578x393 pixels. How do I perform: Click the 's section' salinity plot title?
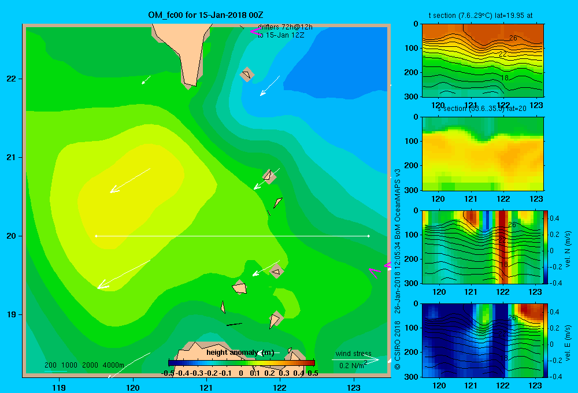coord(482,109)
